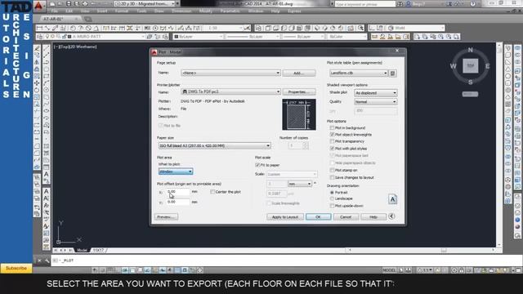The image size is (523, 294).
Task: Enable Plot in background checkbox
Action: point(332,127)
